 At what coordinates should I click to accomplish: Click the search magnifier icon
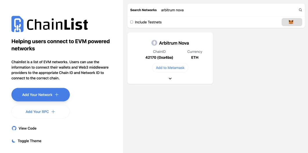pyautogui.click(x=300, y=10)
